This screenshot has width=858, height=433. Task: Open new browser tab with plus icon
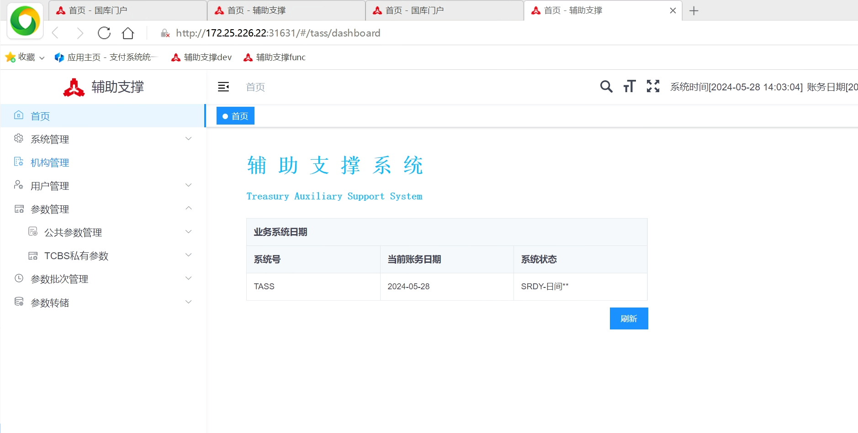pyautogui.click(x=694, y=10)
